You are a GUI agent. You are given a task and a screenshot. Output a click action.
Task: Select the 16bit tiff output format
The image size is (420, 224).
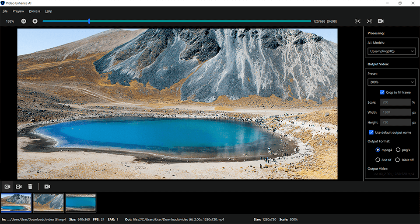pyautogui.click(x=397, y=160)
